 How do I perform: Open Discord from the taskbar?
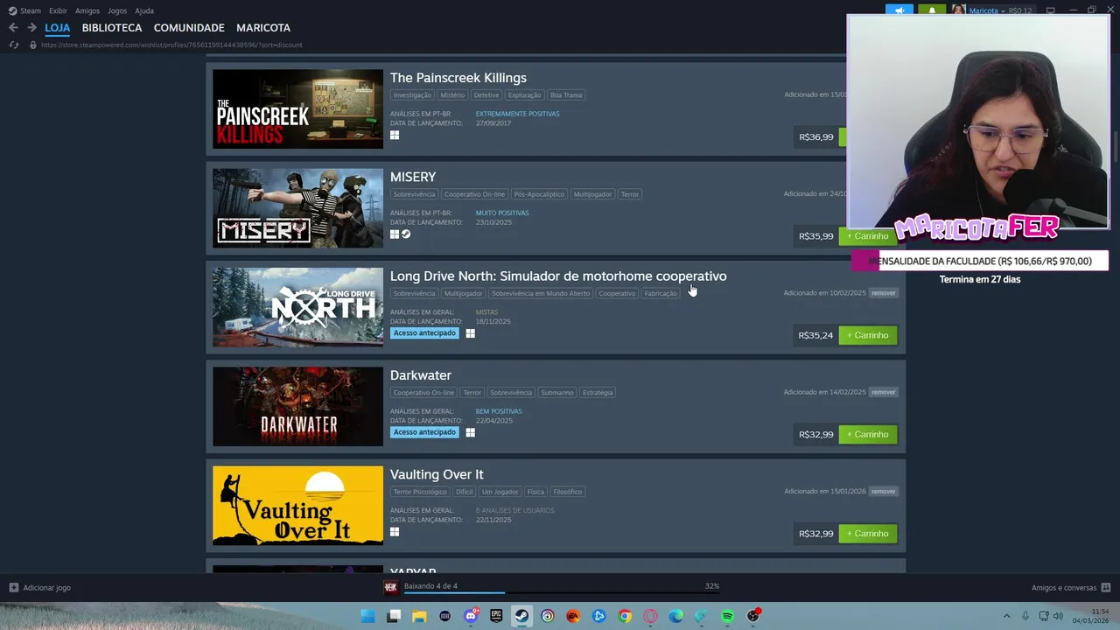(471, 616)
